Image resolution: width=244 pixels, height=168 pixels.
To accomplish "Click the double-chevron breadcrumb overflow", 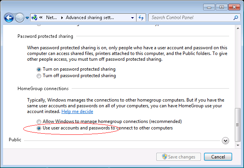I will (x=41, y=18).
